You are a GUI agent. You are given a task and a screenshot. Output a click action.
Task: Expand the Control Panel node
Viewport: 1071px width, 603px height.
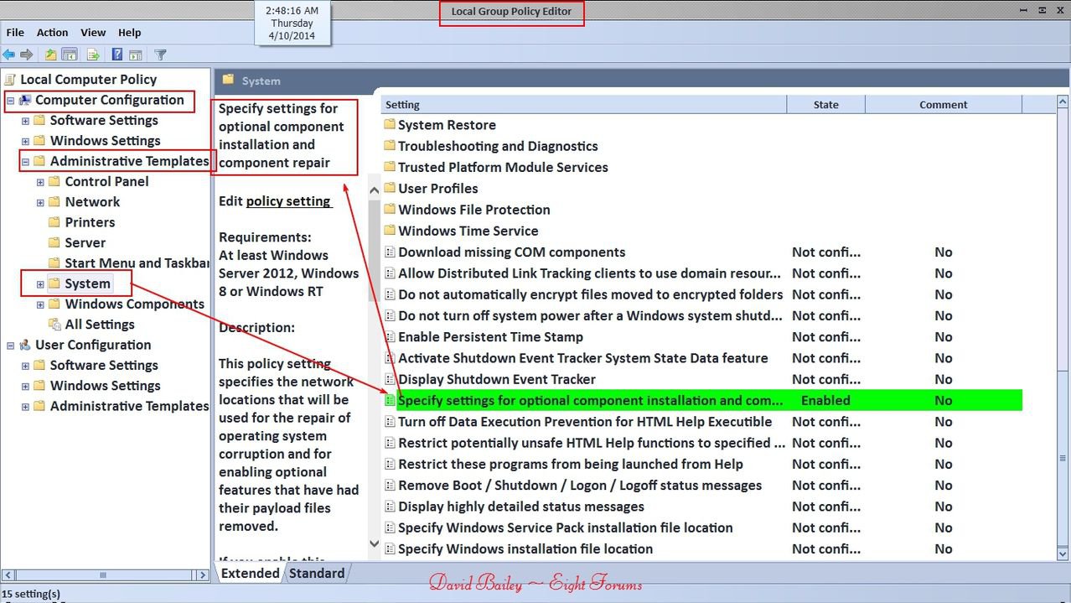[x=40, y=182]
